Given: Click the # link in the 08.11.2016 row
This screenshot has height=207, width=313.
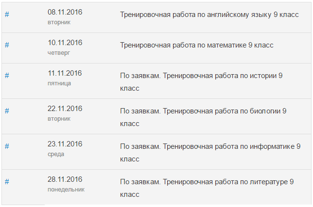Looking at the screenshot, I should coord(7,15).
